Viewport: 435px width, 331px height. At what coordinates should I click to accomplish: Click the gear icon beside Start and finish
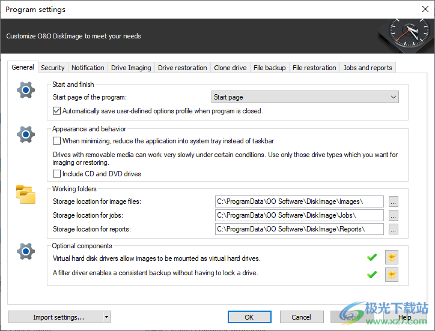point(26,90)
